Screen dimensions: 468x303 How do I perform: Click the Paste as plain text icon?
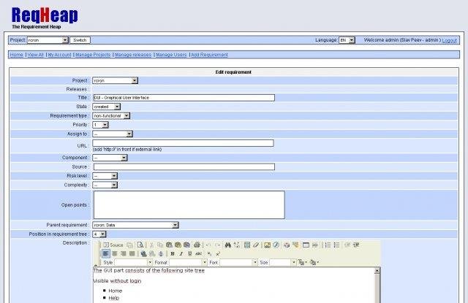[178, 245]
